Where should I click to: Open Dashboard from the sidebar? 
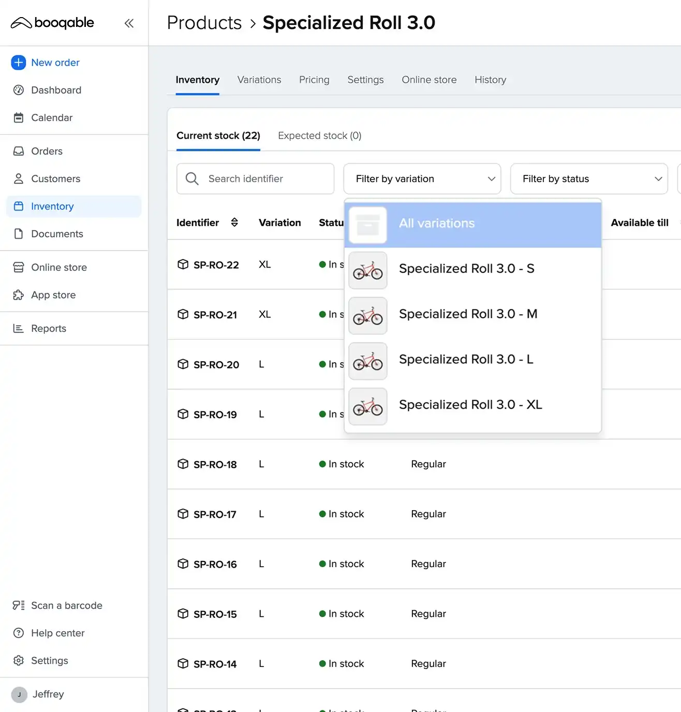tap(56, 90)
